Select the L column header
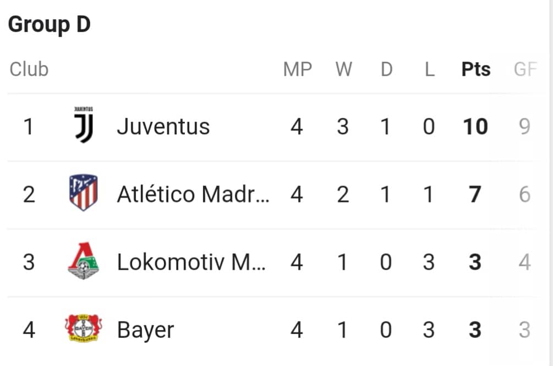Viewport: 553px width, 366px height. tap(429, 69)
